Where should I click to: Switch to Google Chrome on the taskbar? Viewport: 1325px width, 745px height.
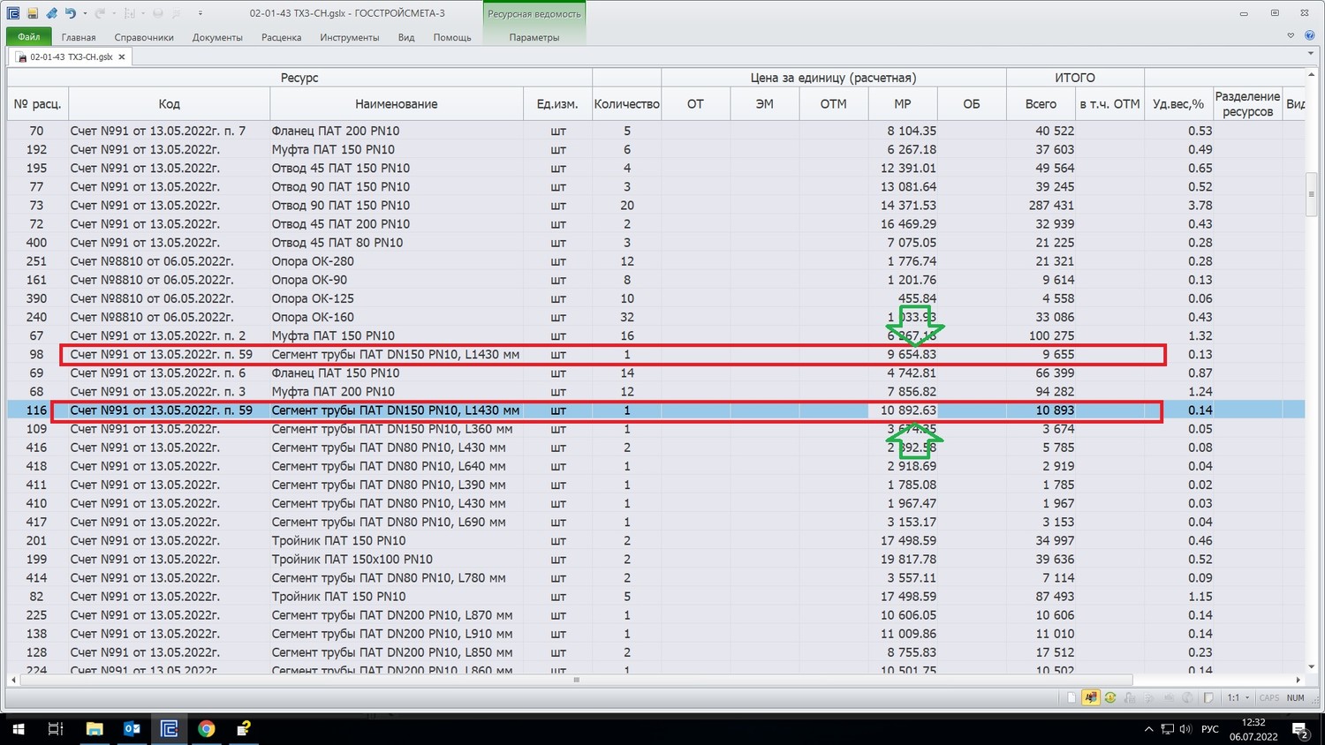207,729
